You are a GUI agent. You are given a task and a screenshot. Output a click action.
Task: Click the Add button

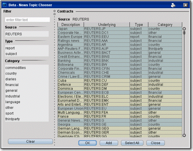[x=109, y=143]
